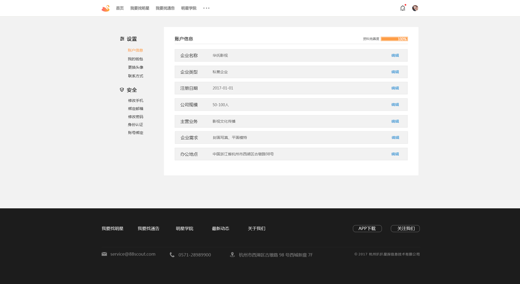Open footer link 我要找通告
This screenshot has width=520, height=284.
coord(149,229)
